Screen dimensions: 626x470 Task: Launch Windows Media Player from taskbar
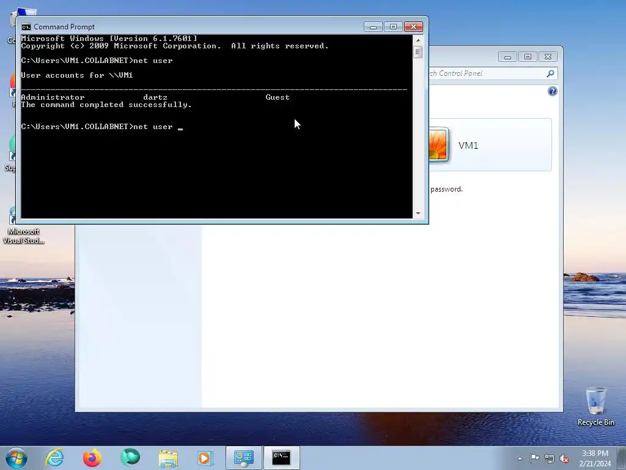(x=205, y=458)
